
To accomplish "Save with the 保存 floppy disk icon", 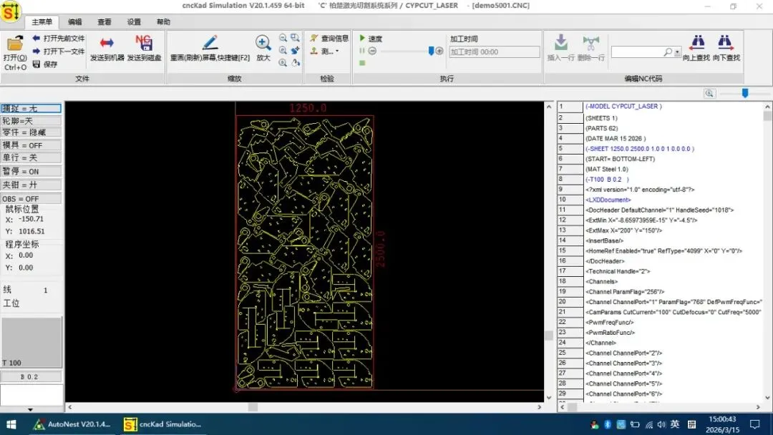I will [x=36, y=64].
